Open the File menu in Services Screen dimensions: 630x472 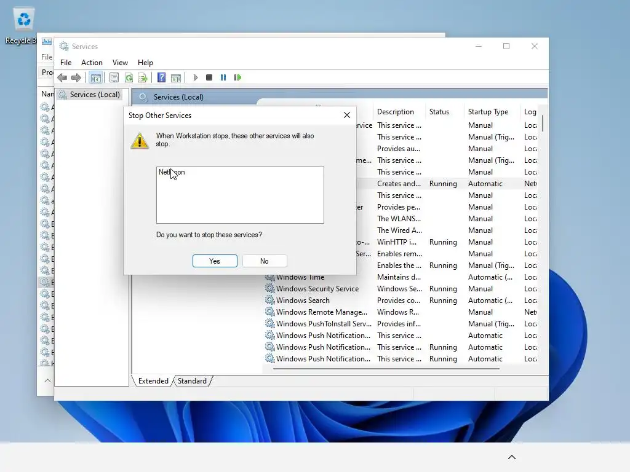66,63
